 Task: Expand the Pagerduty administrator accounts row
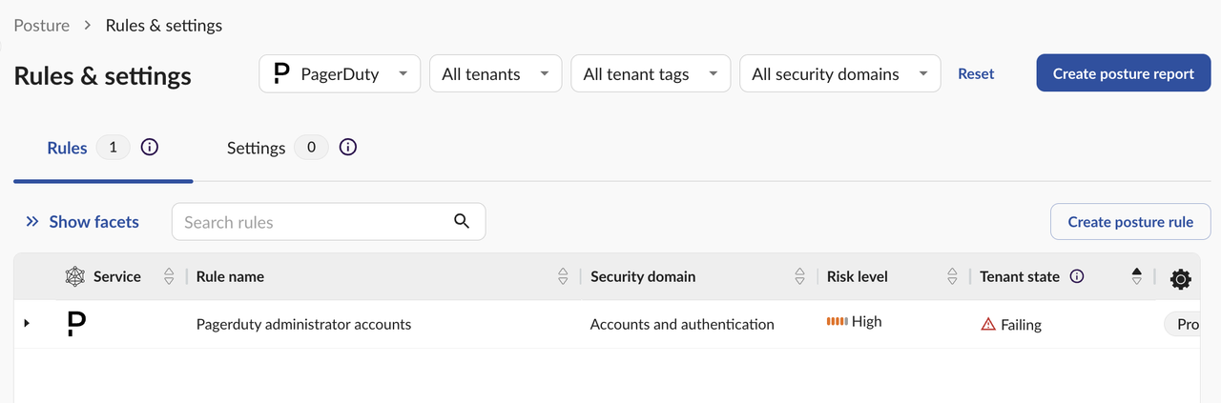pyautogui.click(x=27, y=324)
